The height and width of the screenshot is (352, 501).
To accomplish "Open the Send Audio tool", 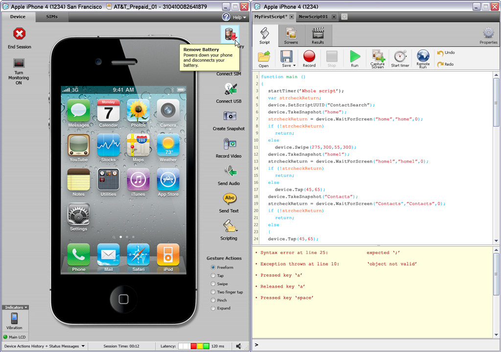I will point(230,171).
